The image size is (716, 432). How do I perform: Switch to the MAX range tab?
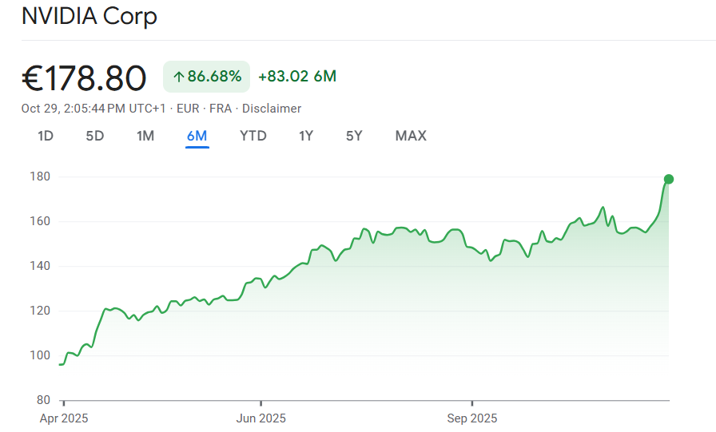(x=411, y=136)
